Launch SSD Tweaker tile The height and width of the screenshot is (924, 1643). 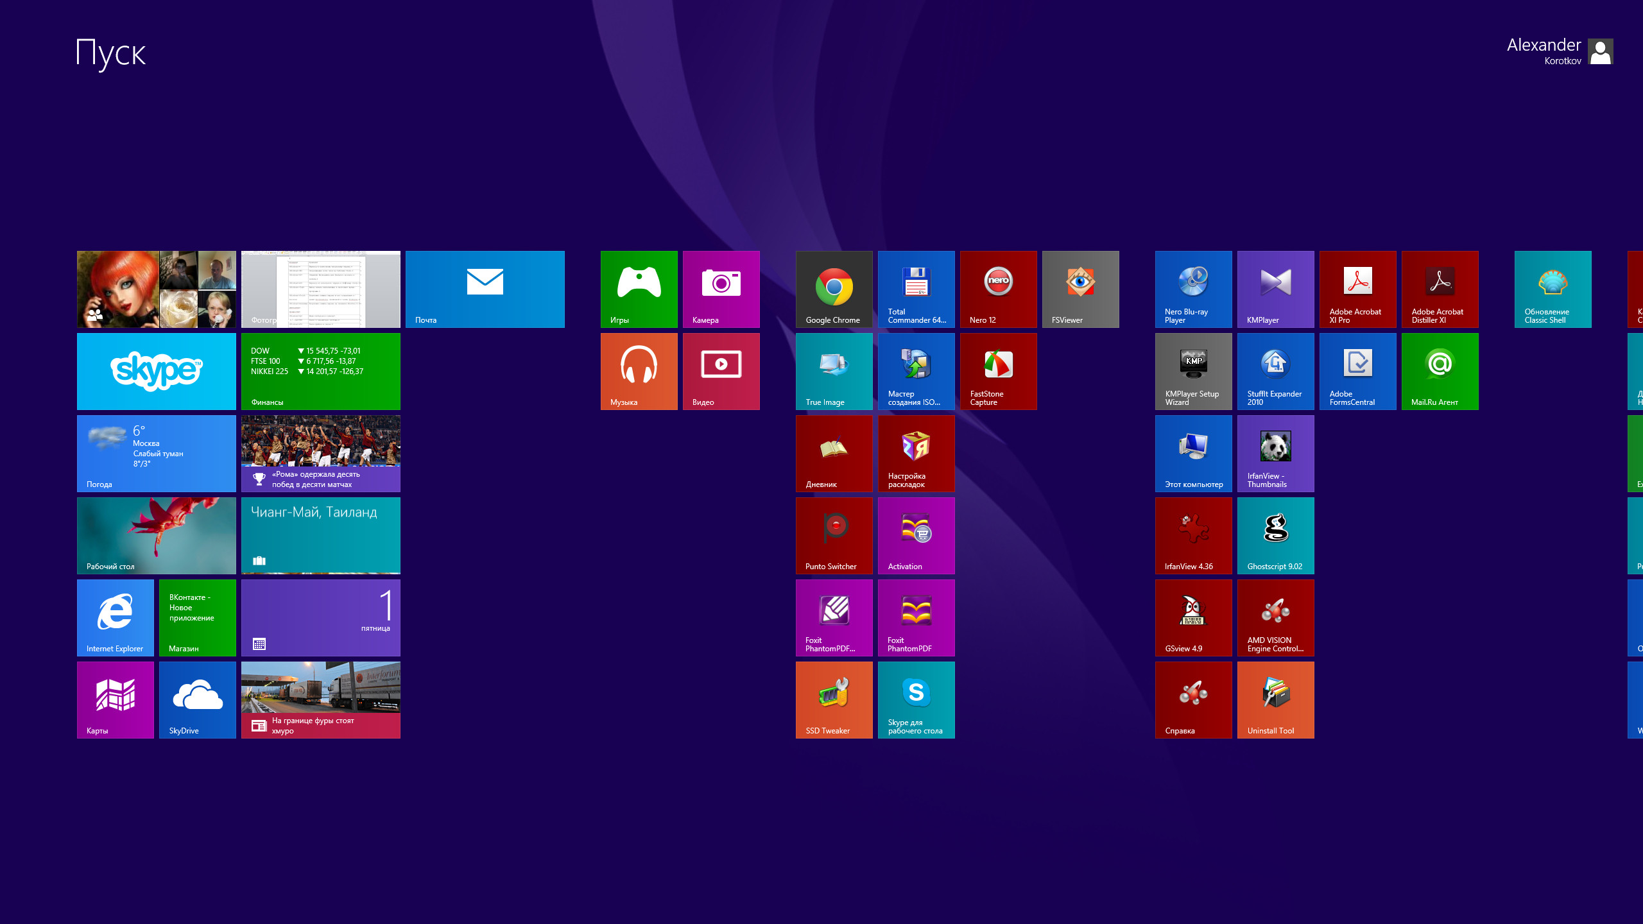(x=834, y=699)
